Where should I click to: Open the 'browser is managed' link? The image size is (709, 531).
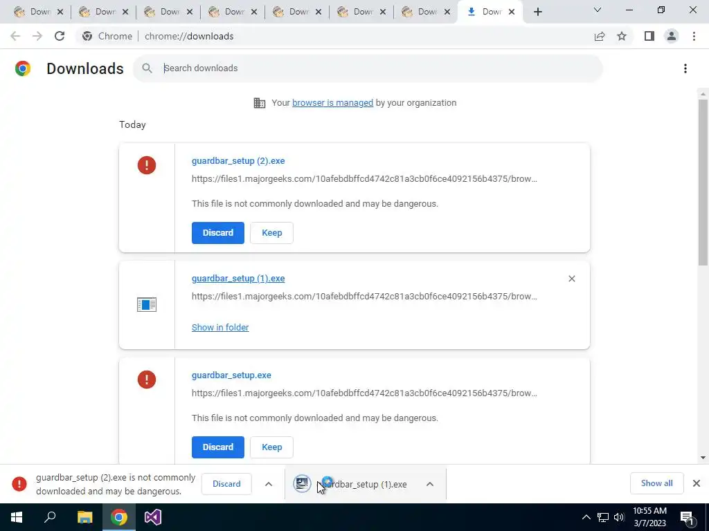click(332, 103)
